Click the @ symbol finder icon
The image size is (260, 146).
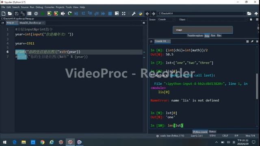tap(36, 13)
